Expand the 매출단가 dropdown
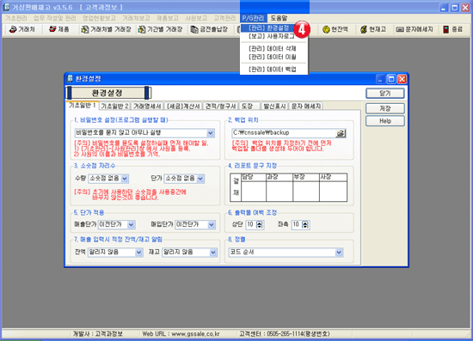473x341 pixels. click(131, 225)
